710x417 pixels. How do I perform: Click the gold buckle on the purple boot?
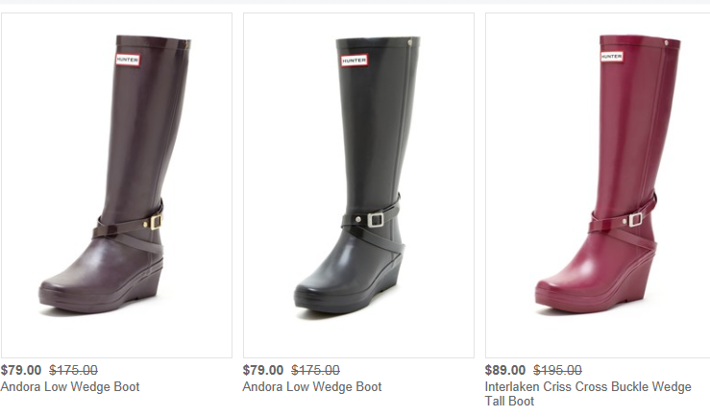(x=156, y=222)
